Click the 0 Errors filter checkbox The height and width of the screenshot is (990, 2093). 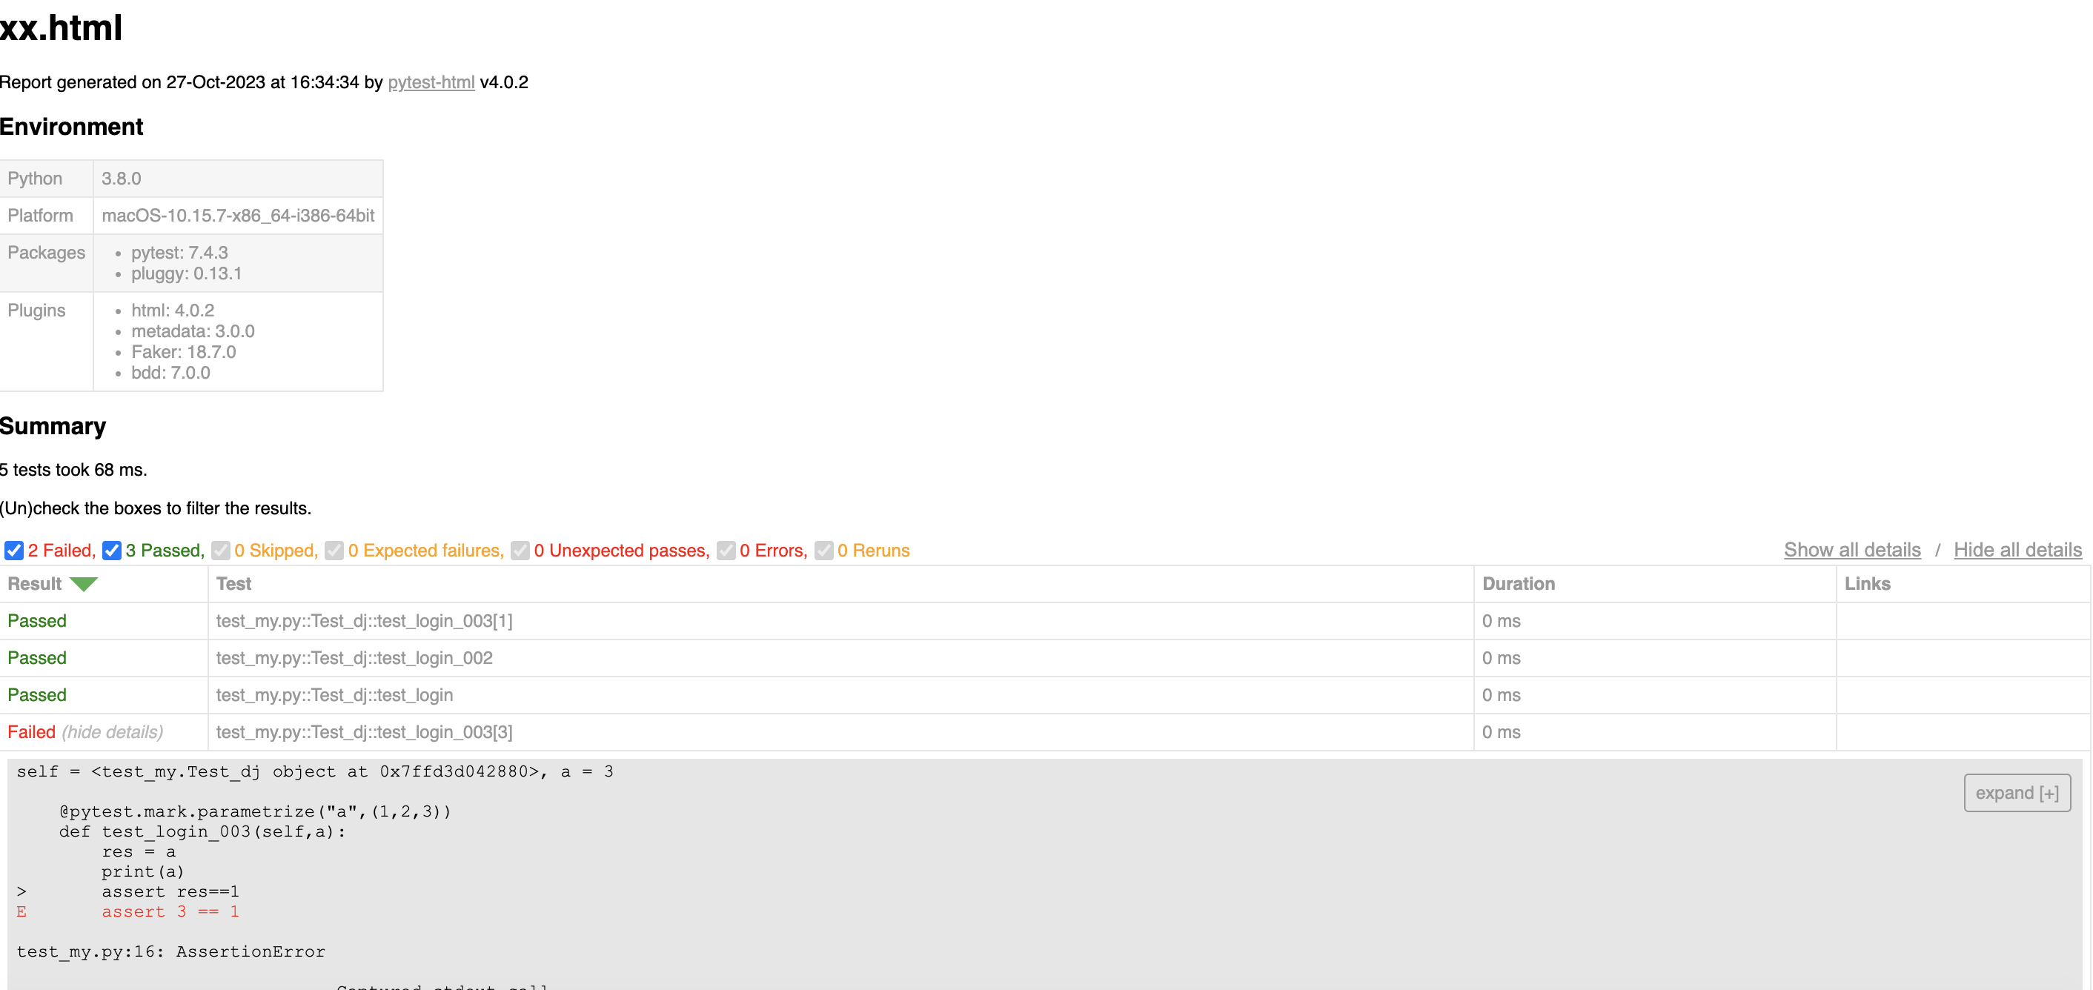point(726,551)
